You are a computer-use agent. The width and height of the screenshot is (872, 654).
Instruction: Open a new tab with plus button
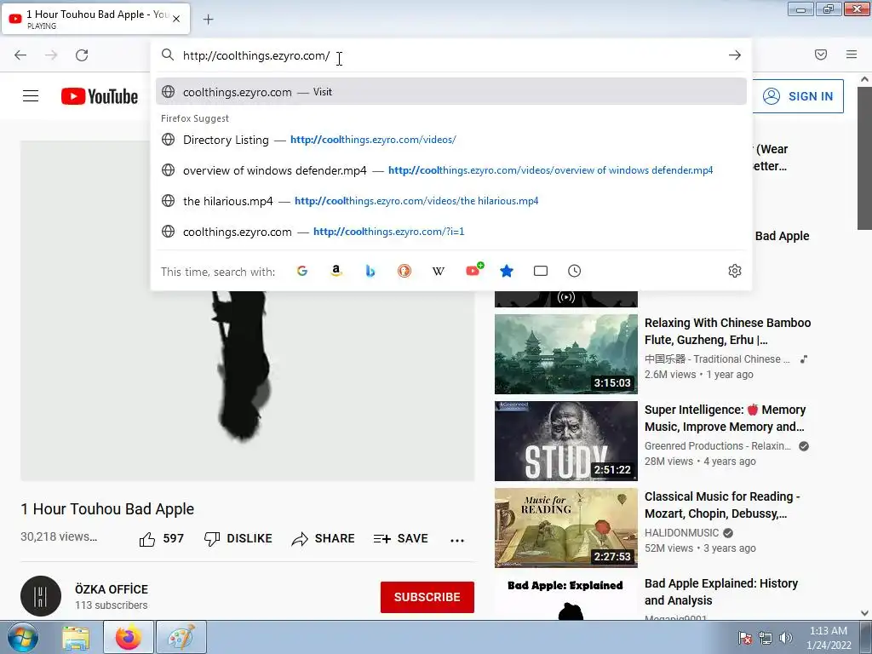coord(208,20)
